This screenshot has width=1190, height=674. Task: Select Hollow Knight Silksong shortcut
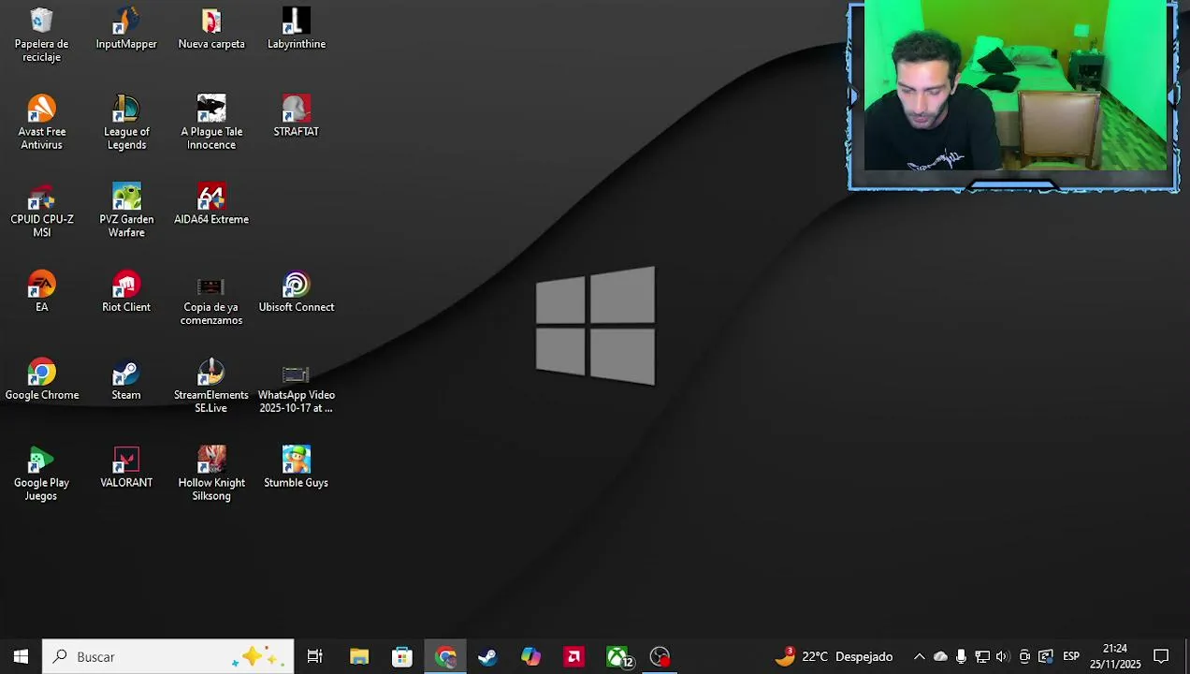coord(211,475)
